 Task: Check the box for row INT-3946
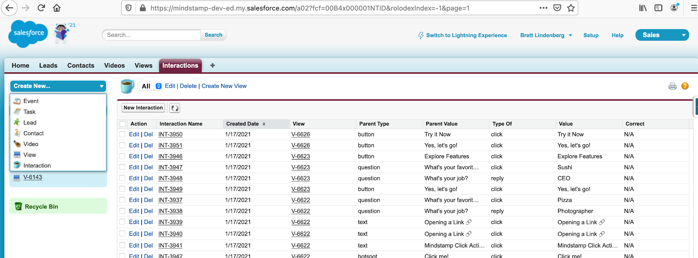[x=122, y=156]
